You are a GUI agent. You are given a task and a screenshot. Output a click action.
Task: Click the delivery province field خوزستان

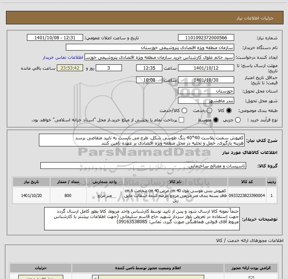coord(206,91)
